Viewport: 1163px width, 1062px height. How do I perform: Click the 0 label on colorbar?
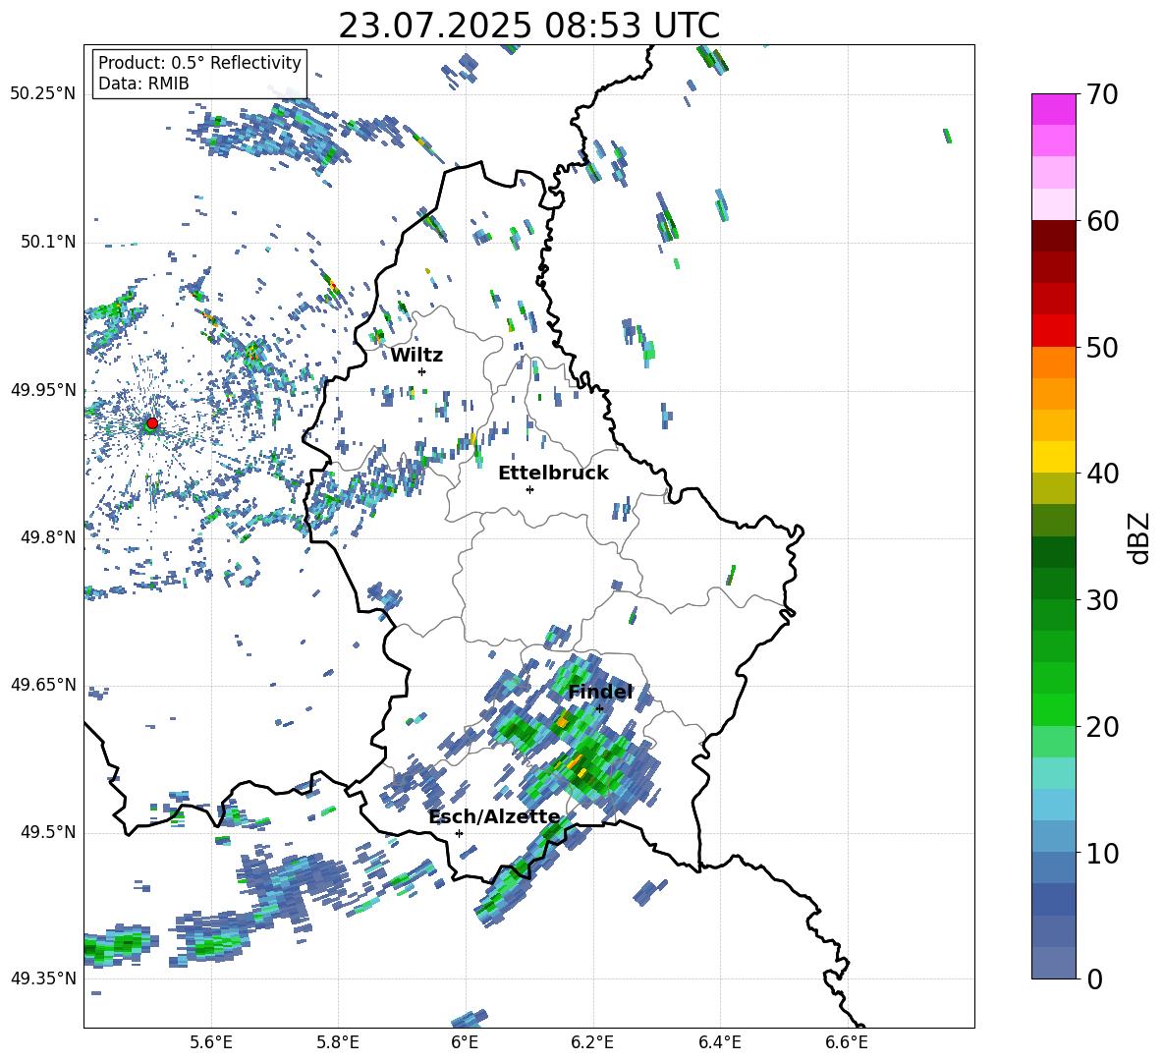(1094, 978)
